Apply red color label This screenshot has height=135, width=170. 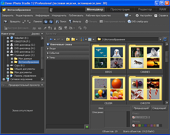[x=137, y=125]
